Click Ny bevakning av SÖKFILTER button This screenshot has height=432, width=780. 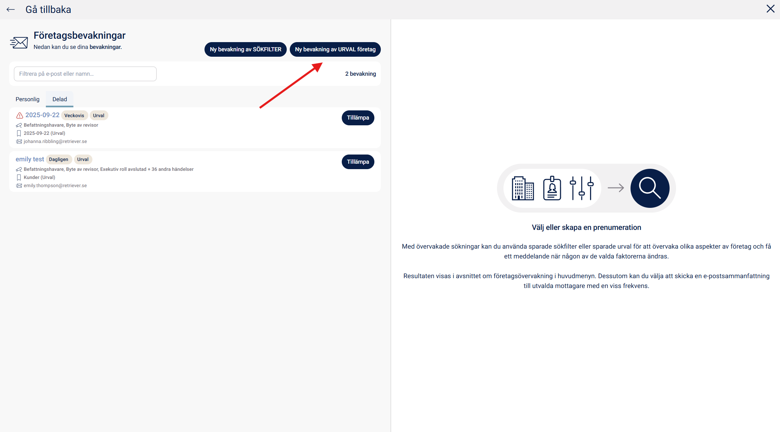tap(245, 50)
